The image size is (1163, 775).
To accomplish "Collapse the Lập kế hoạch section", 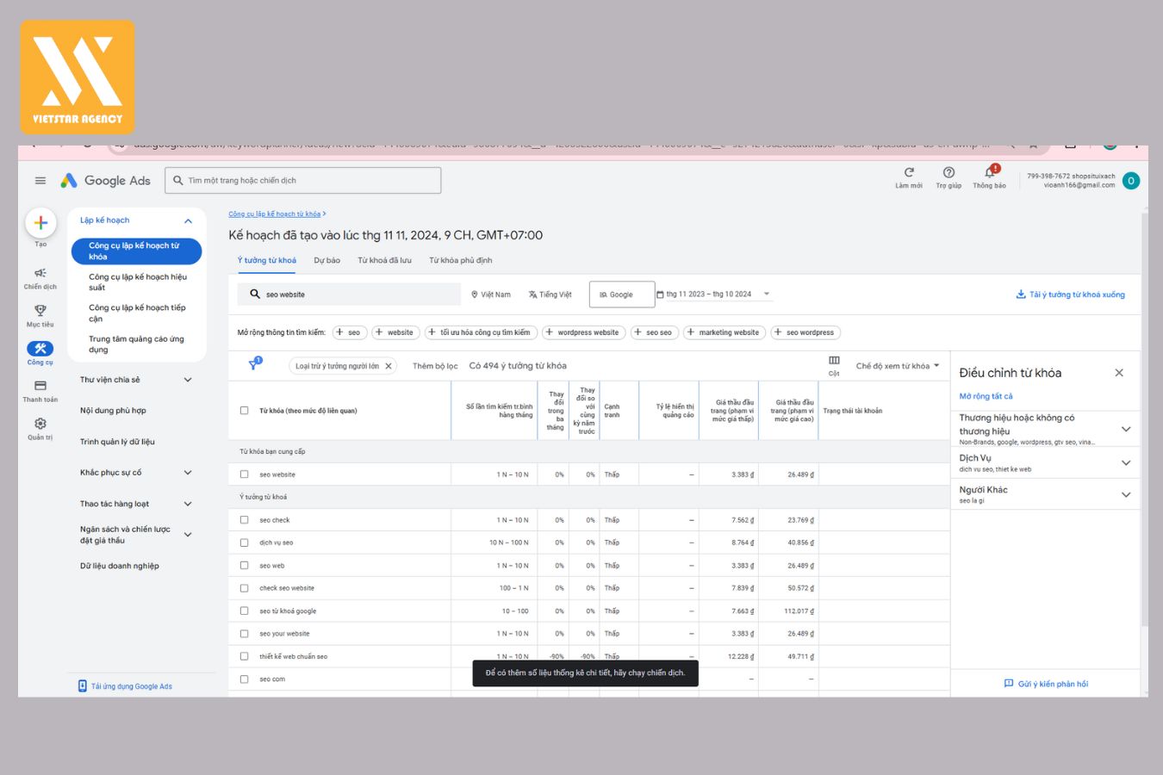I will coord(188,221).
